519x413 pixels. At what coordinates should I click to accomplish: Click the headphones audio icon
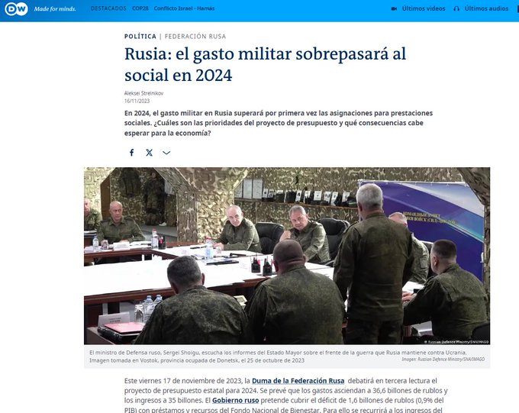[x=456, y=8]
